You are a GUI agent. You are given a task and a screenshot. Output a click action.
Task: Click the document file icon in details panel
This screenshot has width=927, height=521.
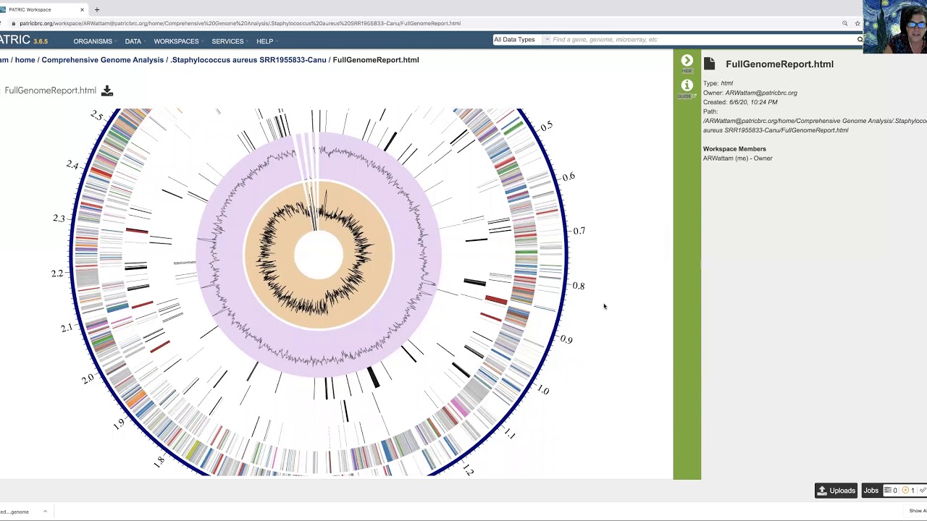tap(710, 64)
